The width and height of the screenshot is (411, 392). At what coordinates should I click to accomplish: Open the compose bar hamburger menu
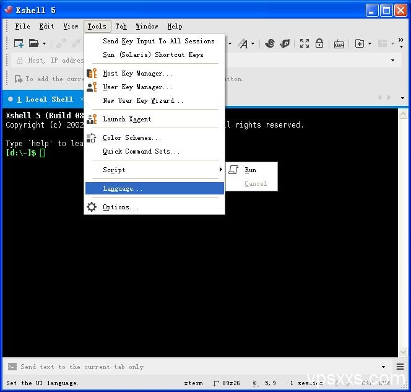[400, 367]
